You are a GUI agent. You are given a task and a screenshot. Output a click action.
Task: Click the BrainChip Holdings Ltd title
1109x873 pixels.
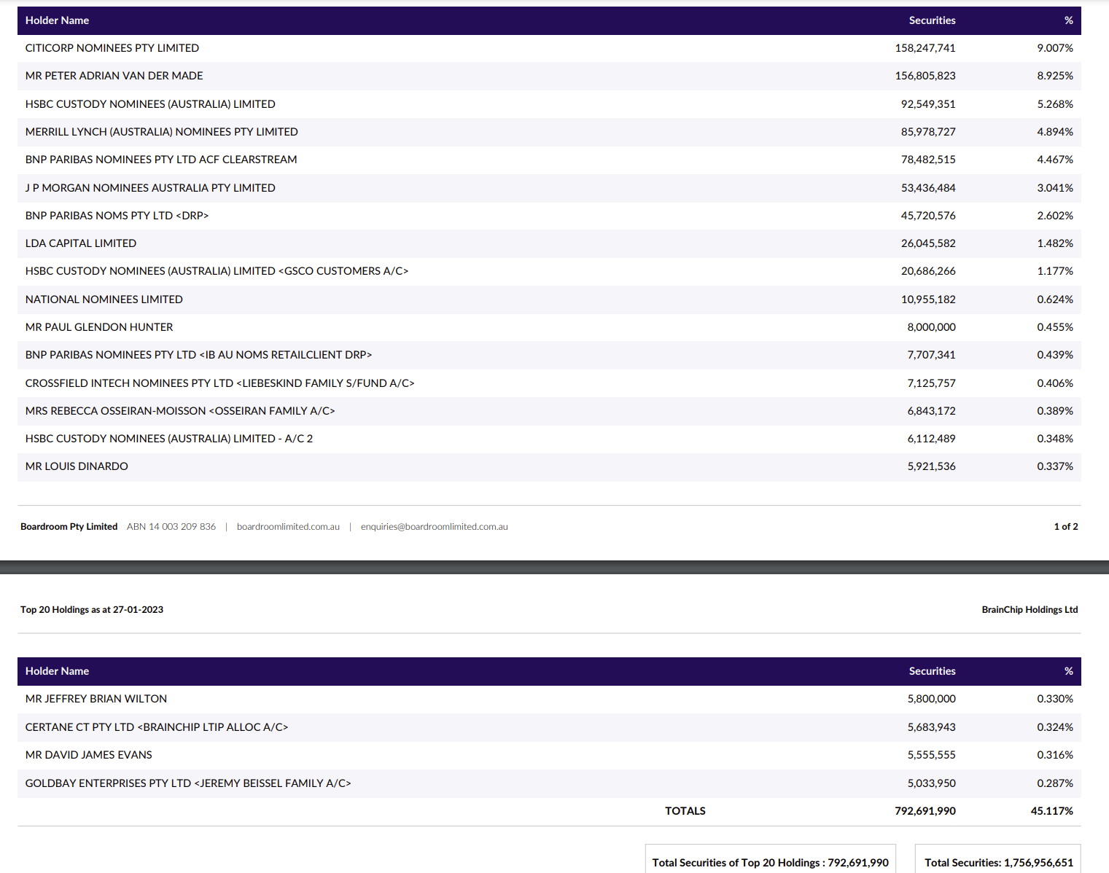tap(1029, 610)
